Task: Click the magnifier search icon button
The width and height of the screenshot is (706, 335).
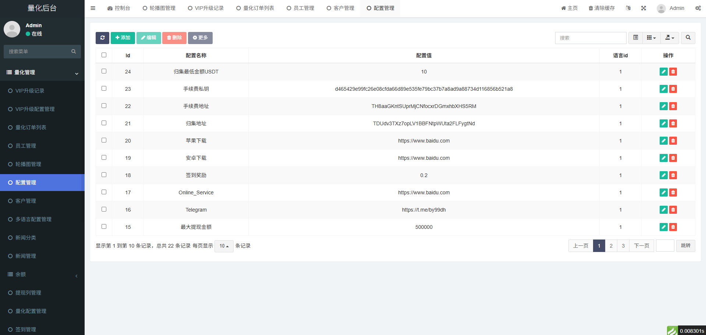Action: pos(688,38)
